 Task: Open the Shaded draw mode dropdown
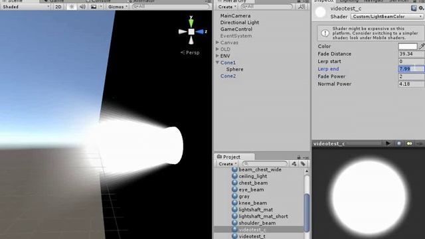[x=26, y=7]
